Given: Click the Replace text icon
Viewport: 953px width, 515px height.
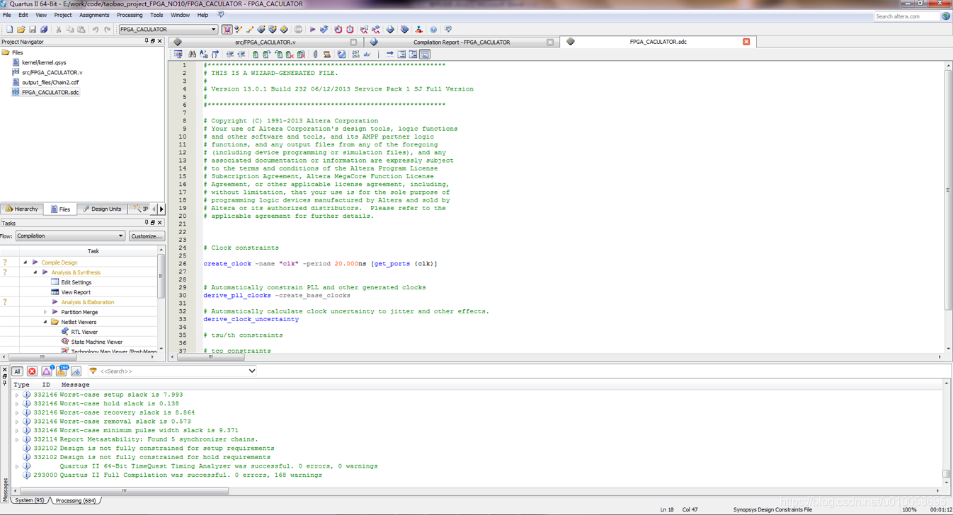Looking at the screenshot, I should 203,54.
